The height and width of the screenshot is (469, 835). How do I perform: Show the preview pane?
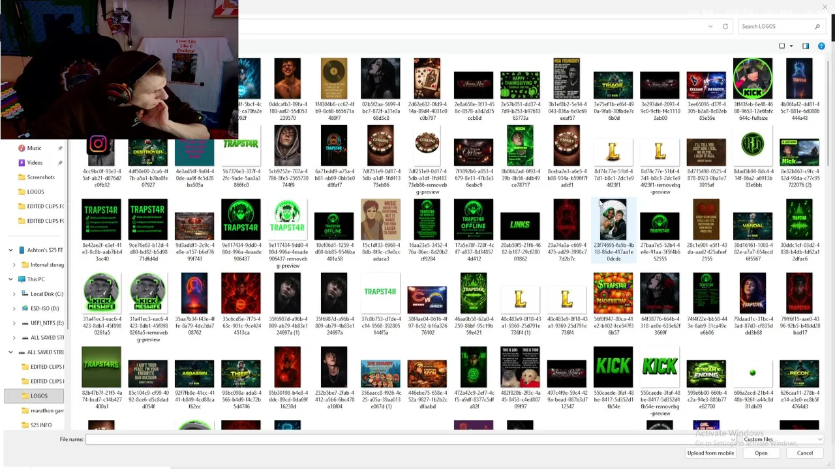(x=806, y=46)
